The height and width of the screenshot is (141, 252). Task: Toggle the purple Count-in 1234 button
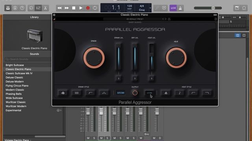coord(173,8)
